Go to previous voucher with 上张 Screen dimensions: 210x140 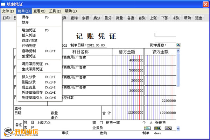pyautogui.click(x=153, y=18)
